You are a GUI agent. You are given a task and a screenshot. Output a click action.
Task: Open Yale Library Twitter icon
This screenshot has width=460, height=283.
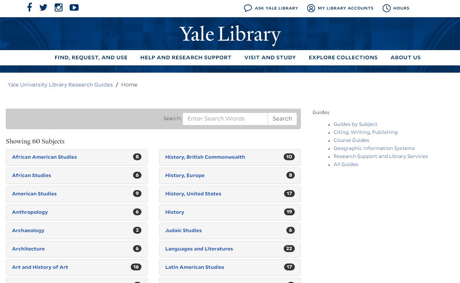pos(43,7)
